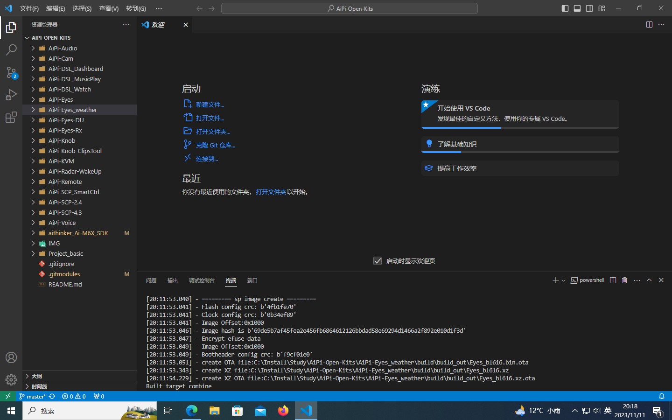The width and height of the screenshot is (672, 420).
Task: Switch to the 调试控制台 panel tab
Action: pyautogui.click(x=202, y=280)
